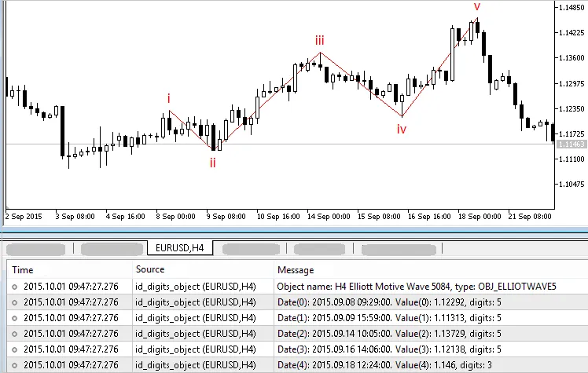
Task: Sort the log by the Time column header
Action: pyautogui.click(x=24, y=270)
